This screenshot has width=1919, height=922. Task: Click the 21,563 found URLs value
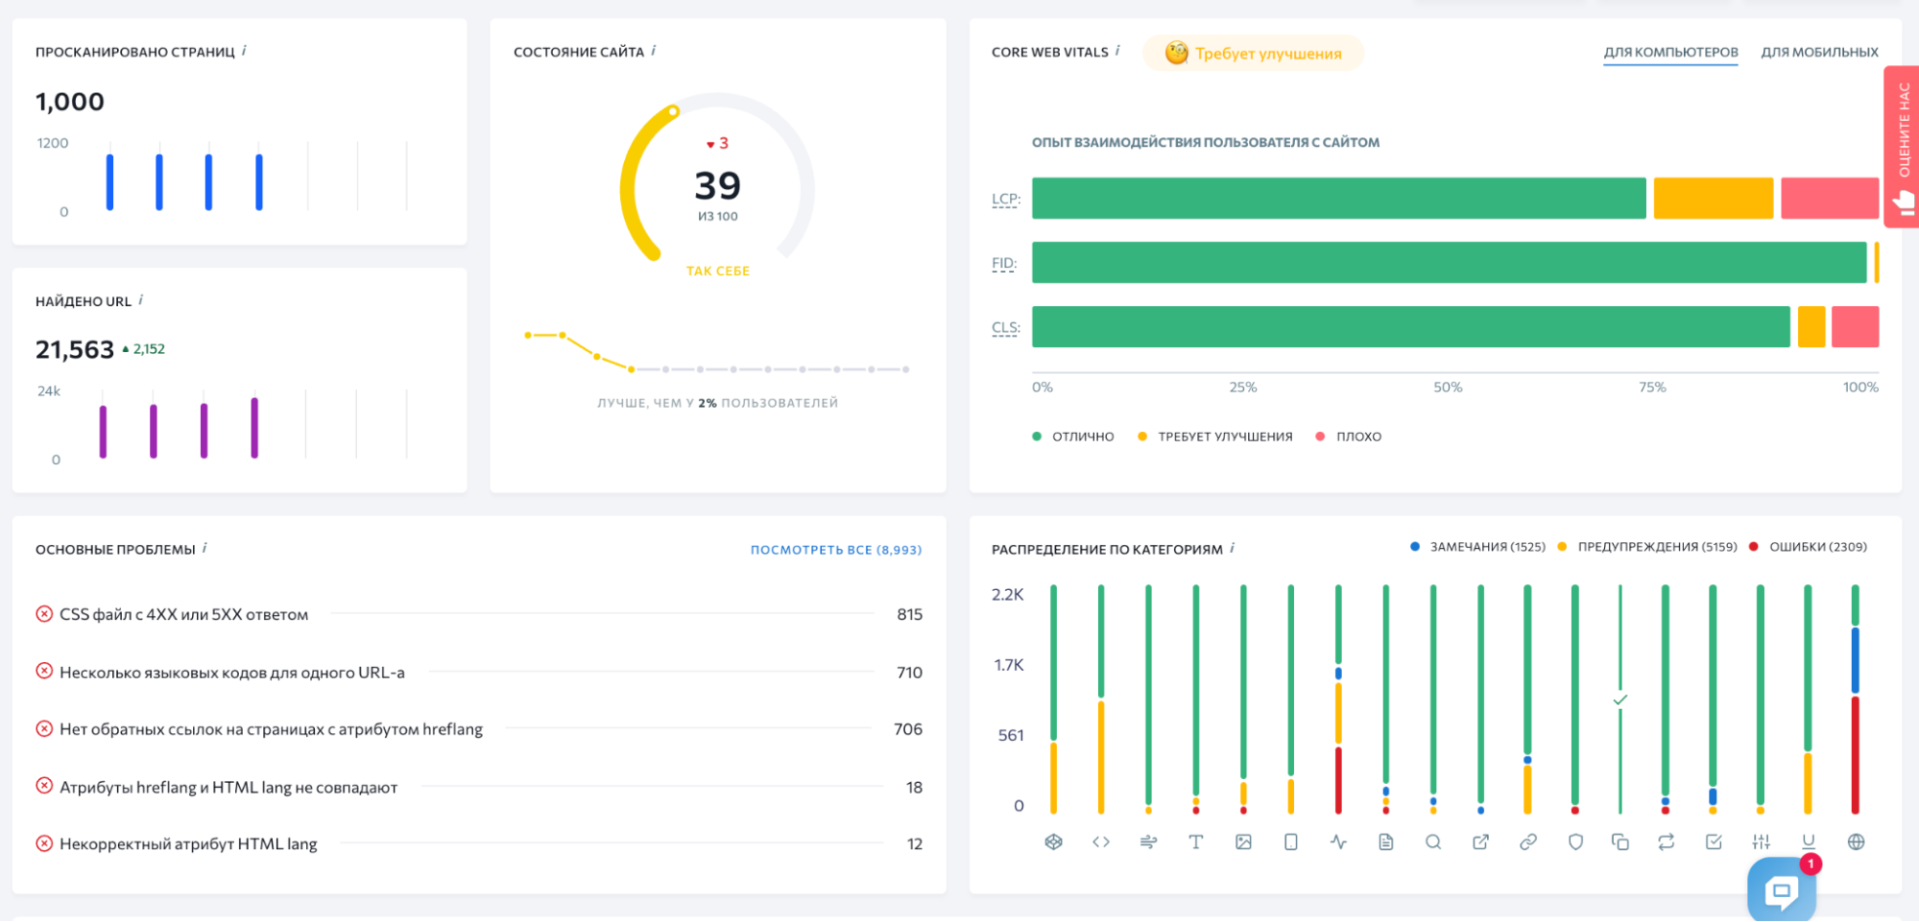(x=75, y=349)
